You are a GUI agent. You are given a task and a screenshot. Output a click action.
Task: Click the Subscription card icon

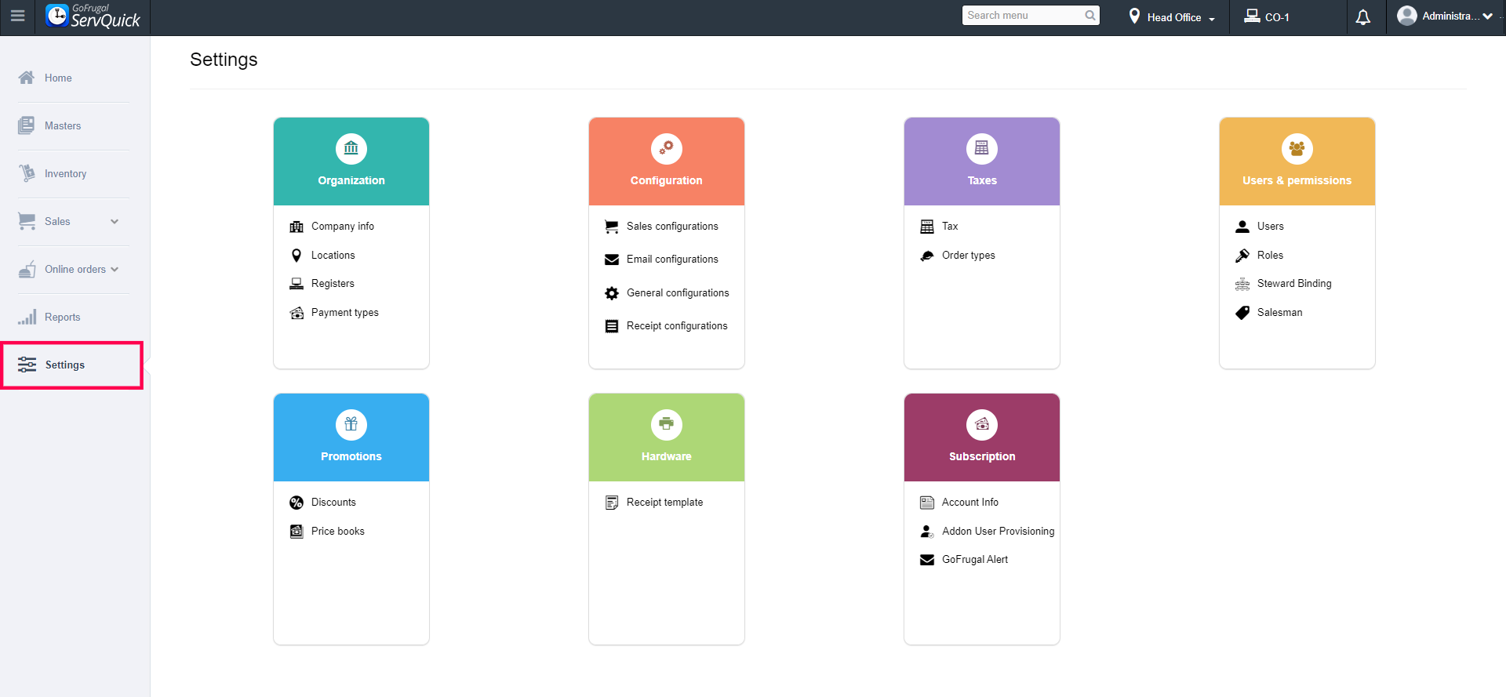(x=982, y=424)
